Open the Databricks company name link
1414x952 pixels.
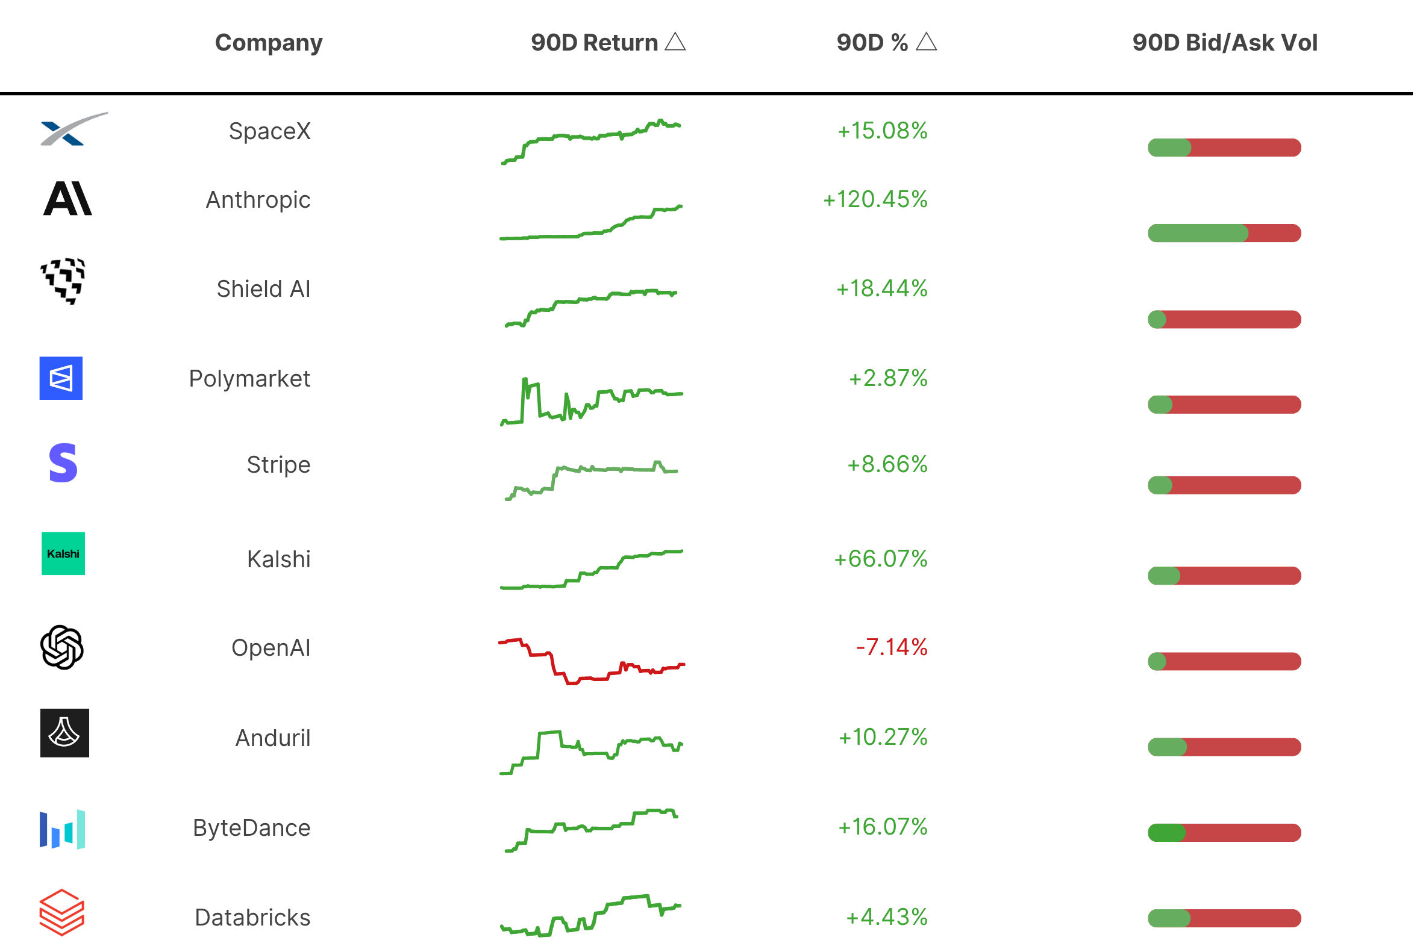[x=252, y=918]
